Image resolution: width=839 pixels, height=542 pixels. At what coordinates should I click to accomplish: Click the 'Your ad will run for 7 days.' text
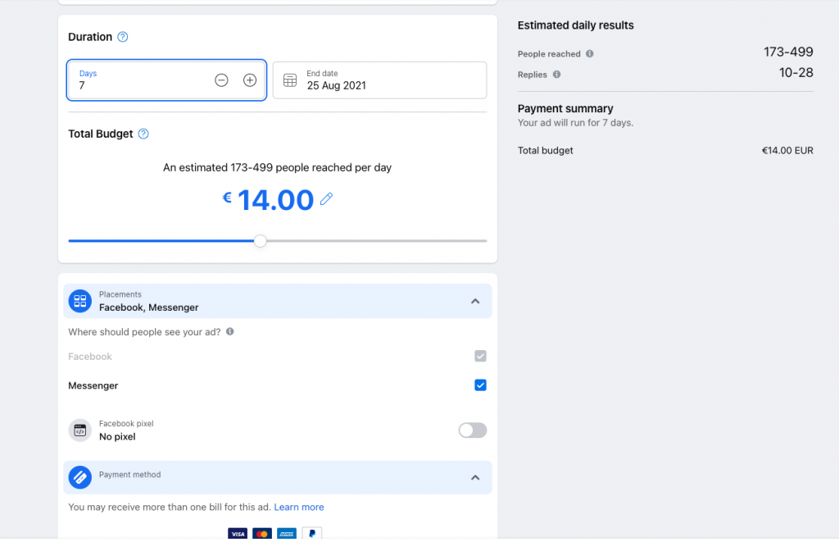pos(576,123)
